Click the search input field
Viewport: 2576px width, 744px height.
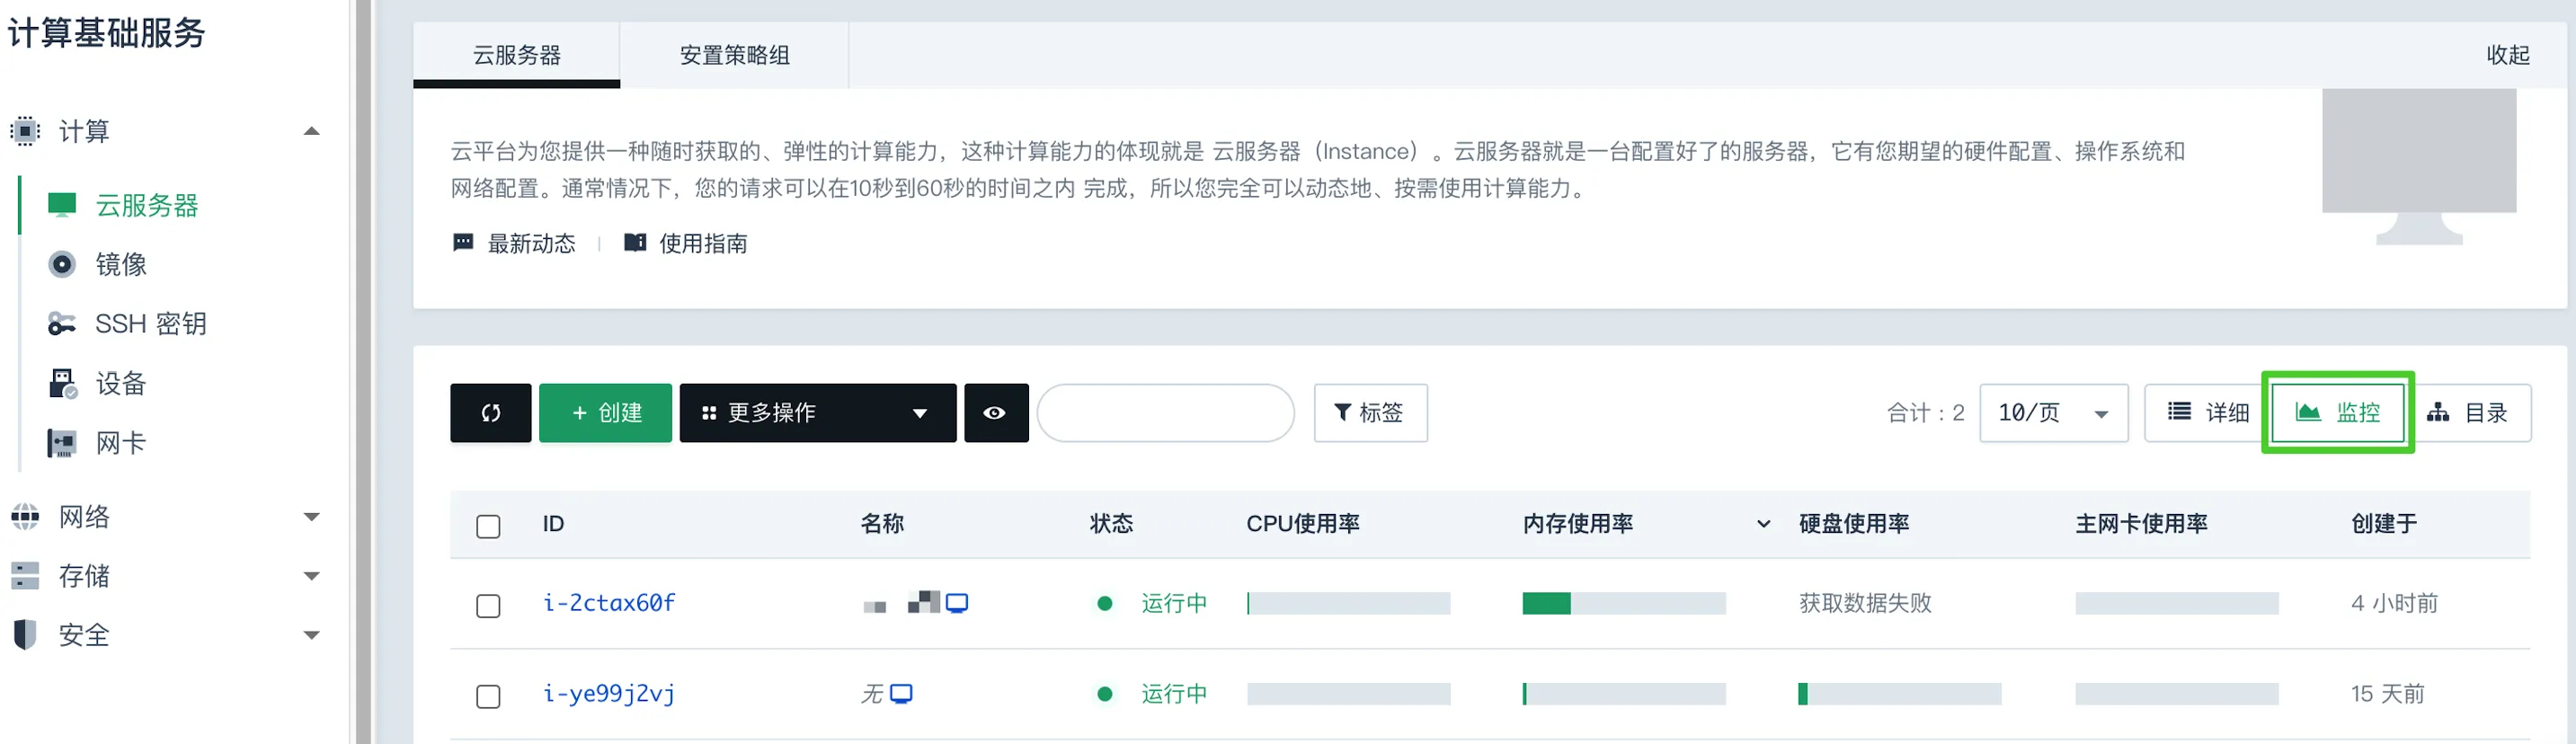1166,412
